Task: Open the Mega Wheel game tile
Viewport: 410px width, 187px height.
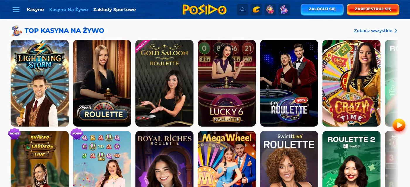Action: (227, 159)
